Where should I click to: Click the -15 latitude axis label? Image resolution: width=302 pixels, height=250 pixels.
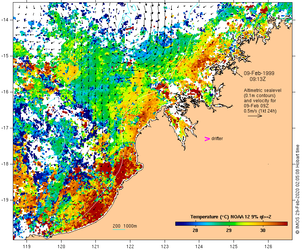click(x=5, y=56)
